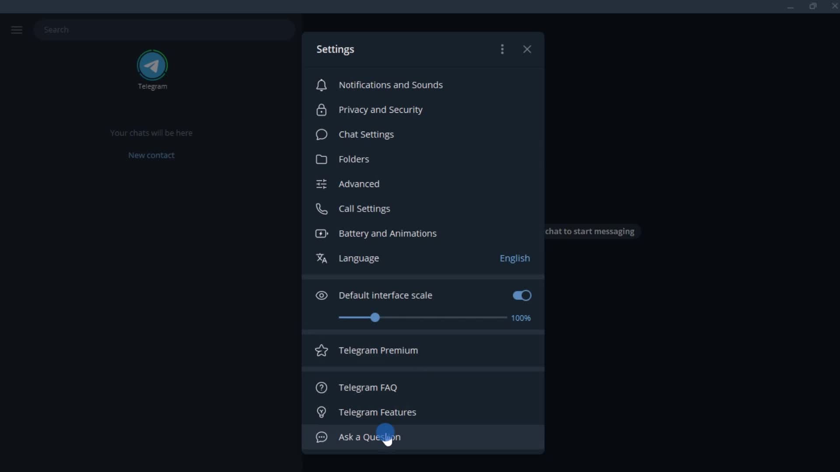
Task: Open Advanced settings
Action: pyautogui.click(x=423, y=184)
